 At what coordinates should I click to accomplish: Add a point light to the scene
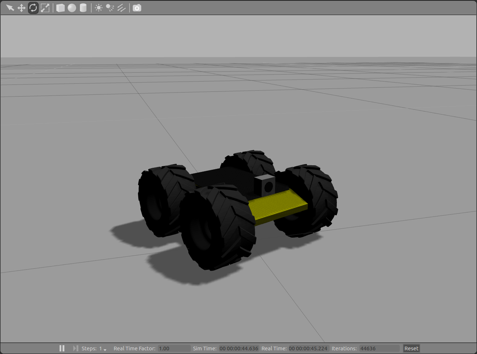99,7
